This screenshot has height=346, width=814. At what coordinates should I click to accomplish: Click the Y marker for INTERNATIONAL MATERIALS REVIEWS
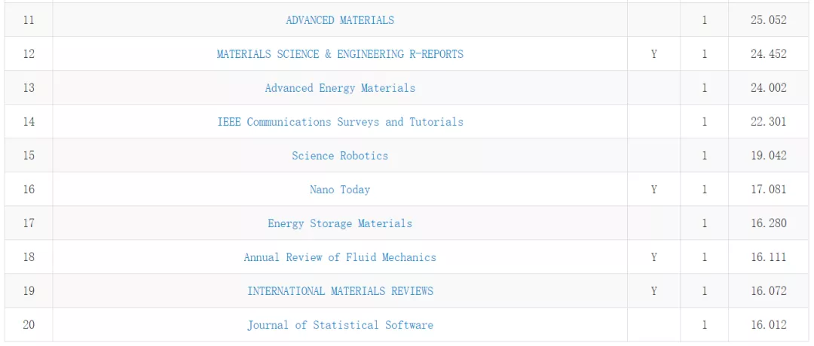653,291
